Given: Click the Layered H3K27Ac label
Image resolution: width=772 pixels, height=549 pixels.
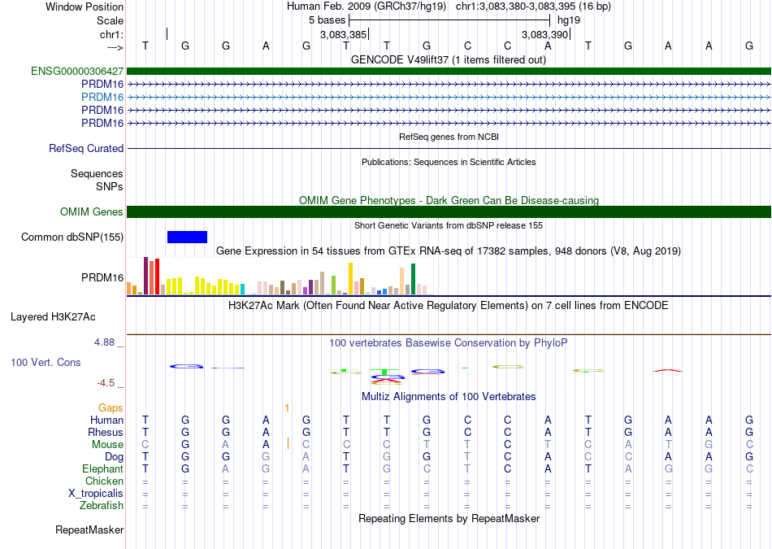Looking at the screenshot, I should click(x=53, y=317).
